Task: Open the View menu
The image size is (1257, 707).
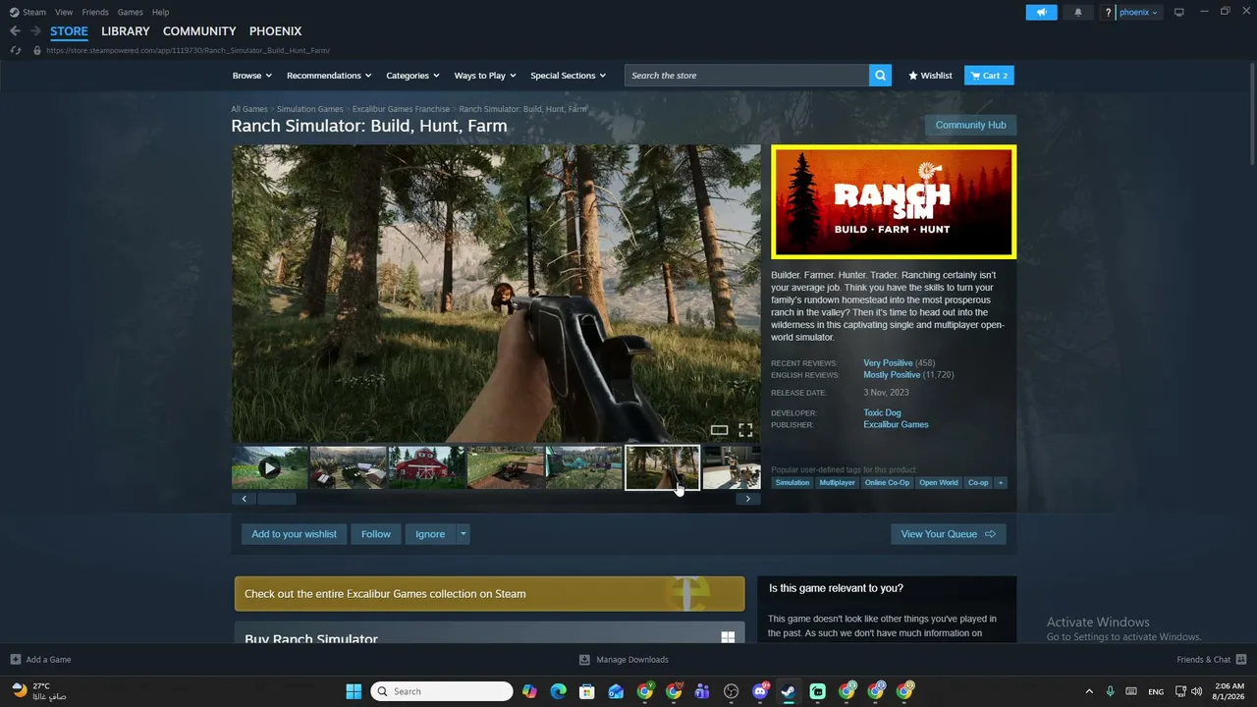Action: 64,12
